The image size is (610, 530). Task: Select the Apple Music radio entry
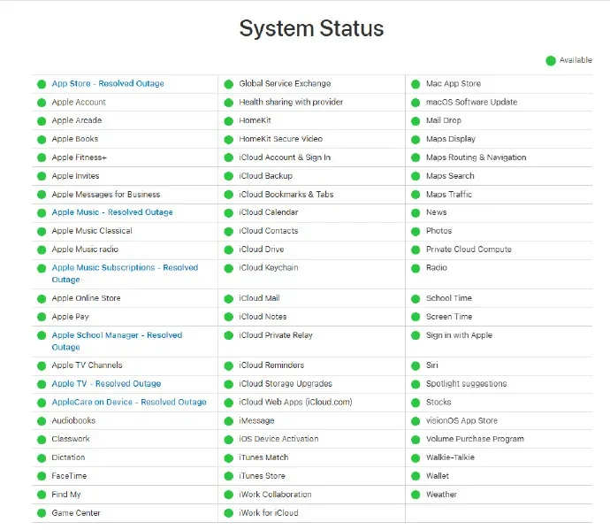(x=85, y=250)
